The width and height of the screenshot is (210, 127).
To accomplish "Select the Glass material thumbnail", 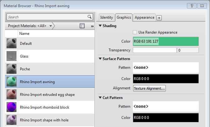I will pos(12,56).
